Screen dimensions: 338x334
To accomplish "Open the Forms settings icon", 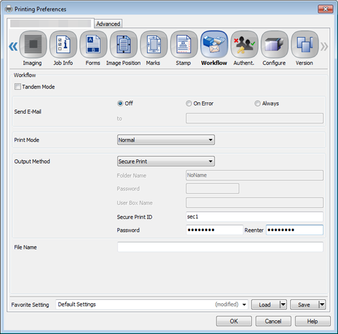I will [x=93, y=45].
